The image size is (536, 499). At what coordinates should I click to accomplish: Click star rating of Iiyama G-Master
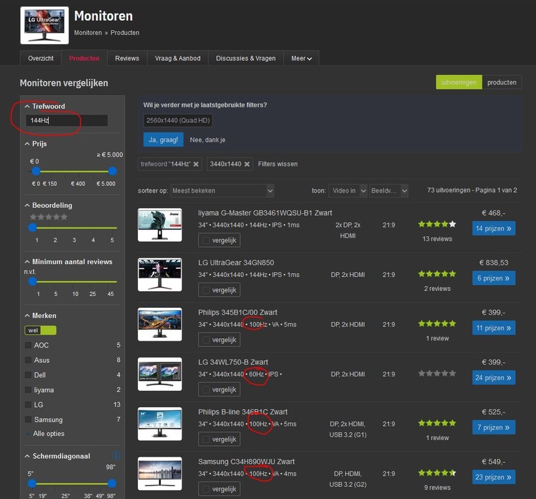coord(437,224)
